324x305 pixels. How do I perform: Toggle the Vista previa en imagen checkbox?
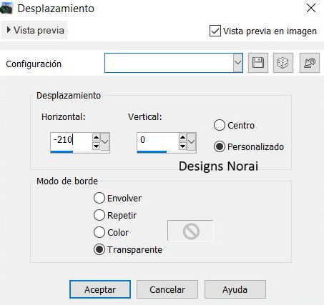215,31
